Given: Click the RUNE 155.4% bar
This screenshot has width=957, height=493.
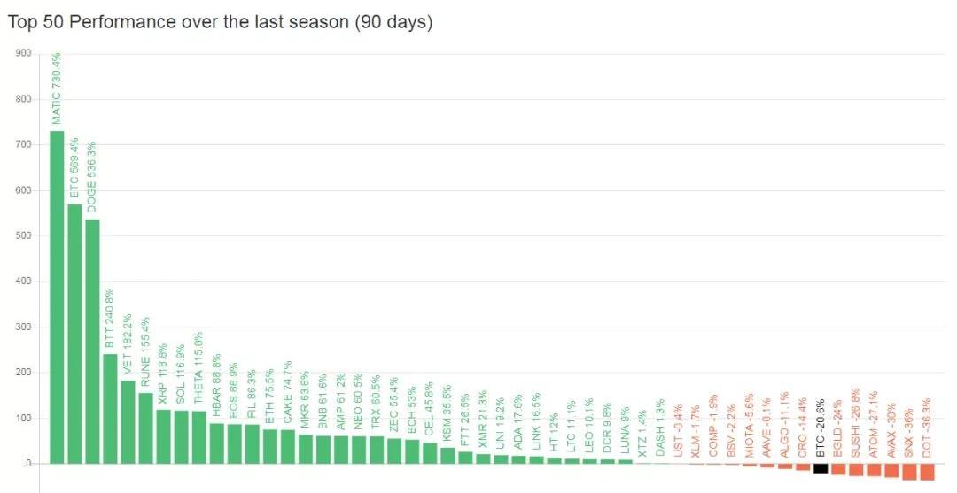Looking at the screenshot, I should pyautogui.click(x=145, y=428).
